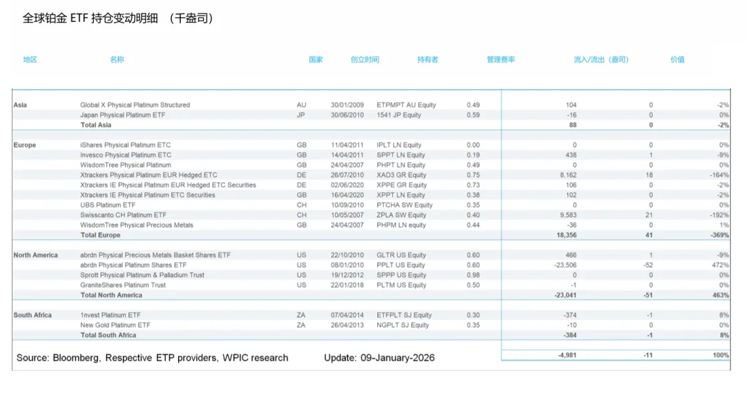746x393 pixels.
Task: Select Invesco Physical Platinum ETC name
Action: click(126, 154)
